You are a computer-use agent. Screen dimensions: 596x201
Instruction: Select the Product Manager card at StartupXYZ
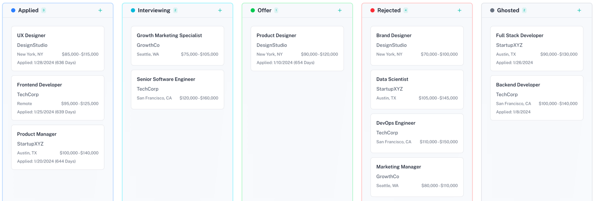[x=57, y=147]
